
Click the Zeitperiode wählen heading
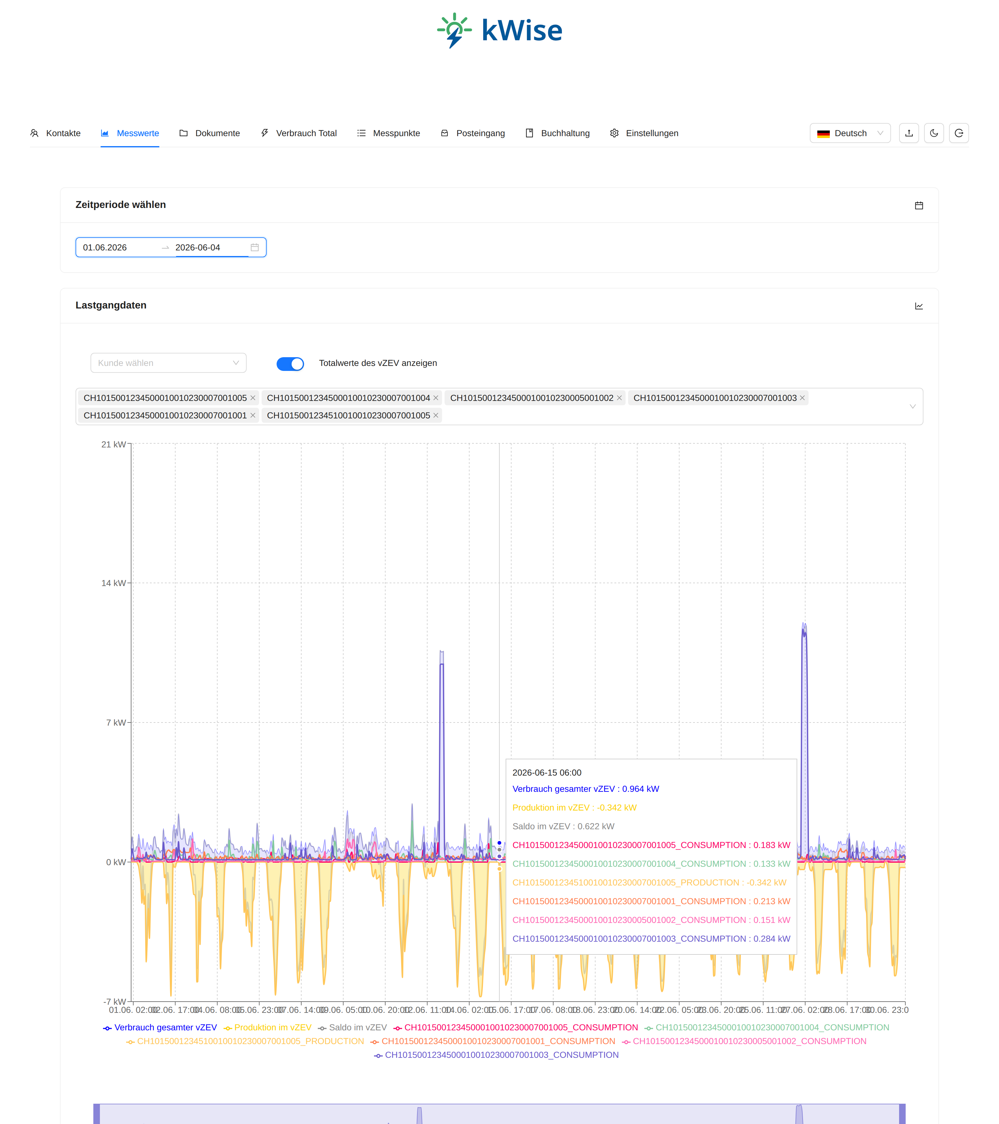click(121, 205)
